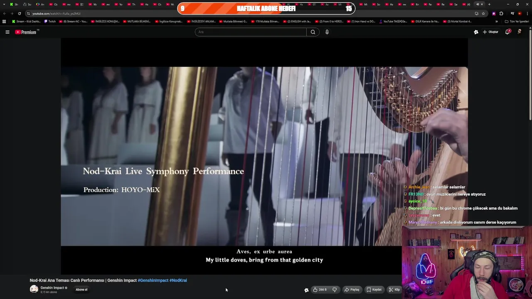Show more bookmarks with overflow chevron
The height and width of the screenshot is (299, 532).
[x=496, y=21]
